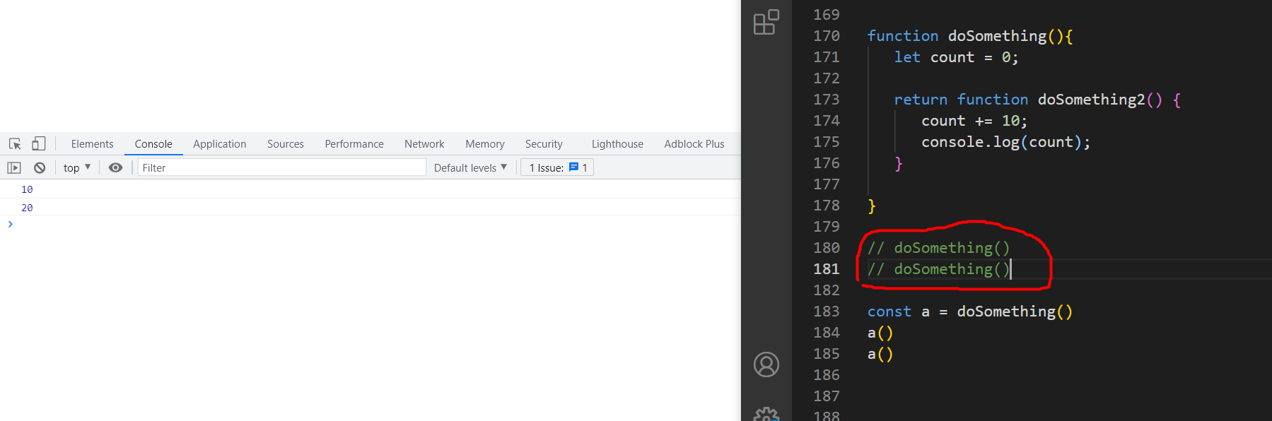Screen dimensions: 1272x421
Task: Click the a() call on line 184
Action: pyautogui.click(x=880, y=333)
